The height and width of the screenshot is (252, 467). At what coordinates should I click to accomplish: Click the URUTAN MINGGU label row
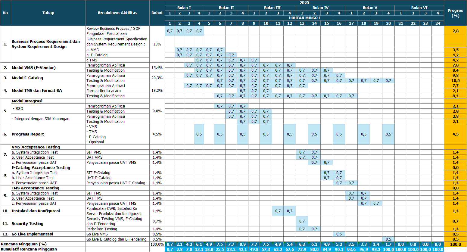[x=304, y=18]
